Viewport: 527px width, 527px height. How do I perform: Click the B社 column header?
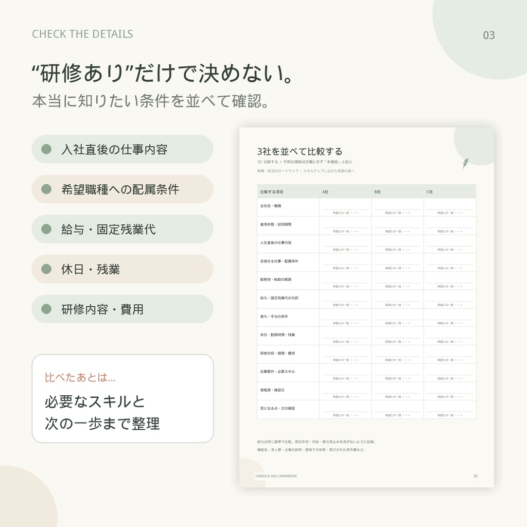377,192
